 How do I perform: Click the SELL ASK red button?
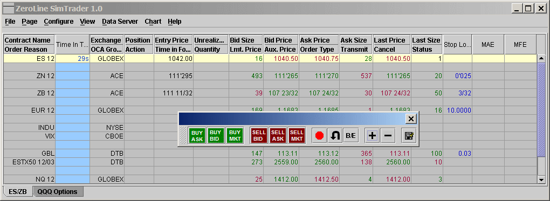pyautogui.click(x=278, y=136)
